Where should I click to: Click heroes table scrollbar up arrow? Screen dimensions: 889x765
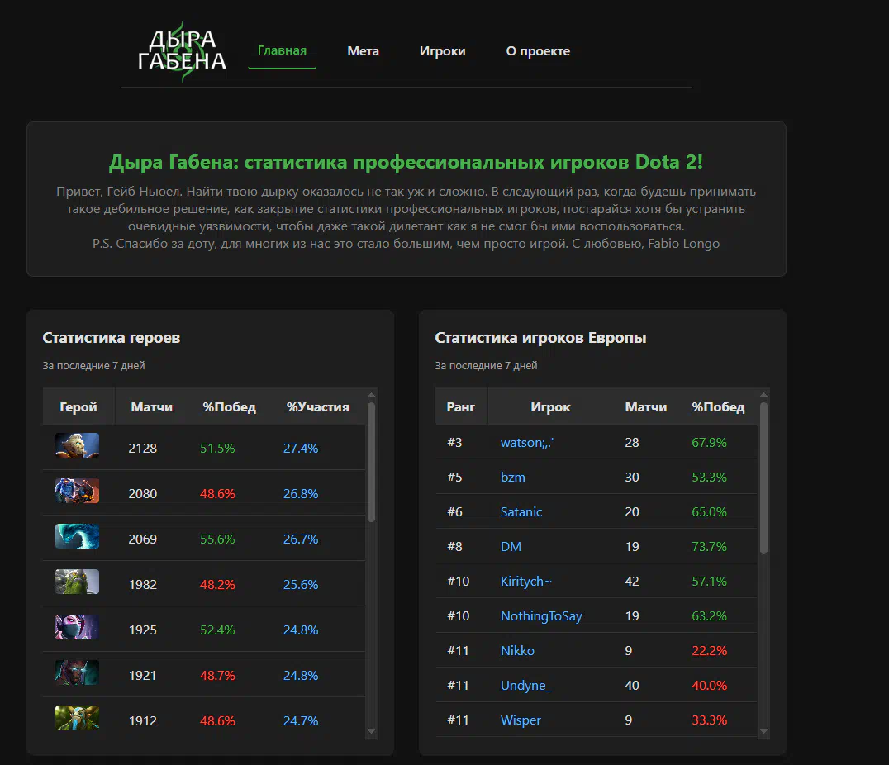[371, 395]
